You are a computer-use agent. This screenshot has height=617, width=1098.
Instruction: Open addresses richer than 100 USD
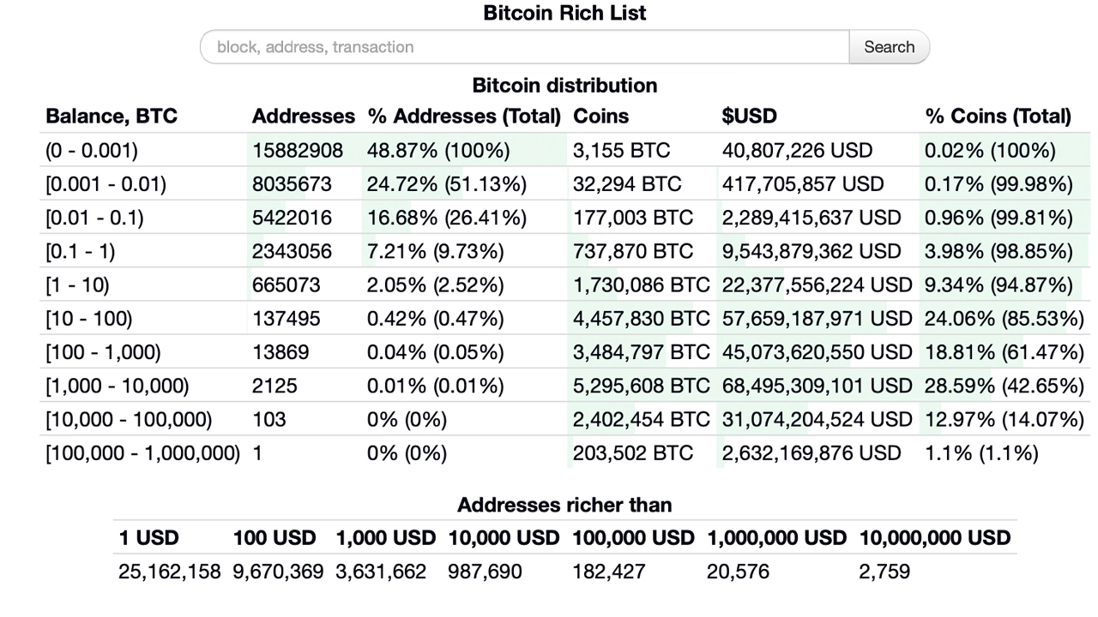click(x=278, y=571)
